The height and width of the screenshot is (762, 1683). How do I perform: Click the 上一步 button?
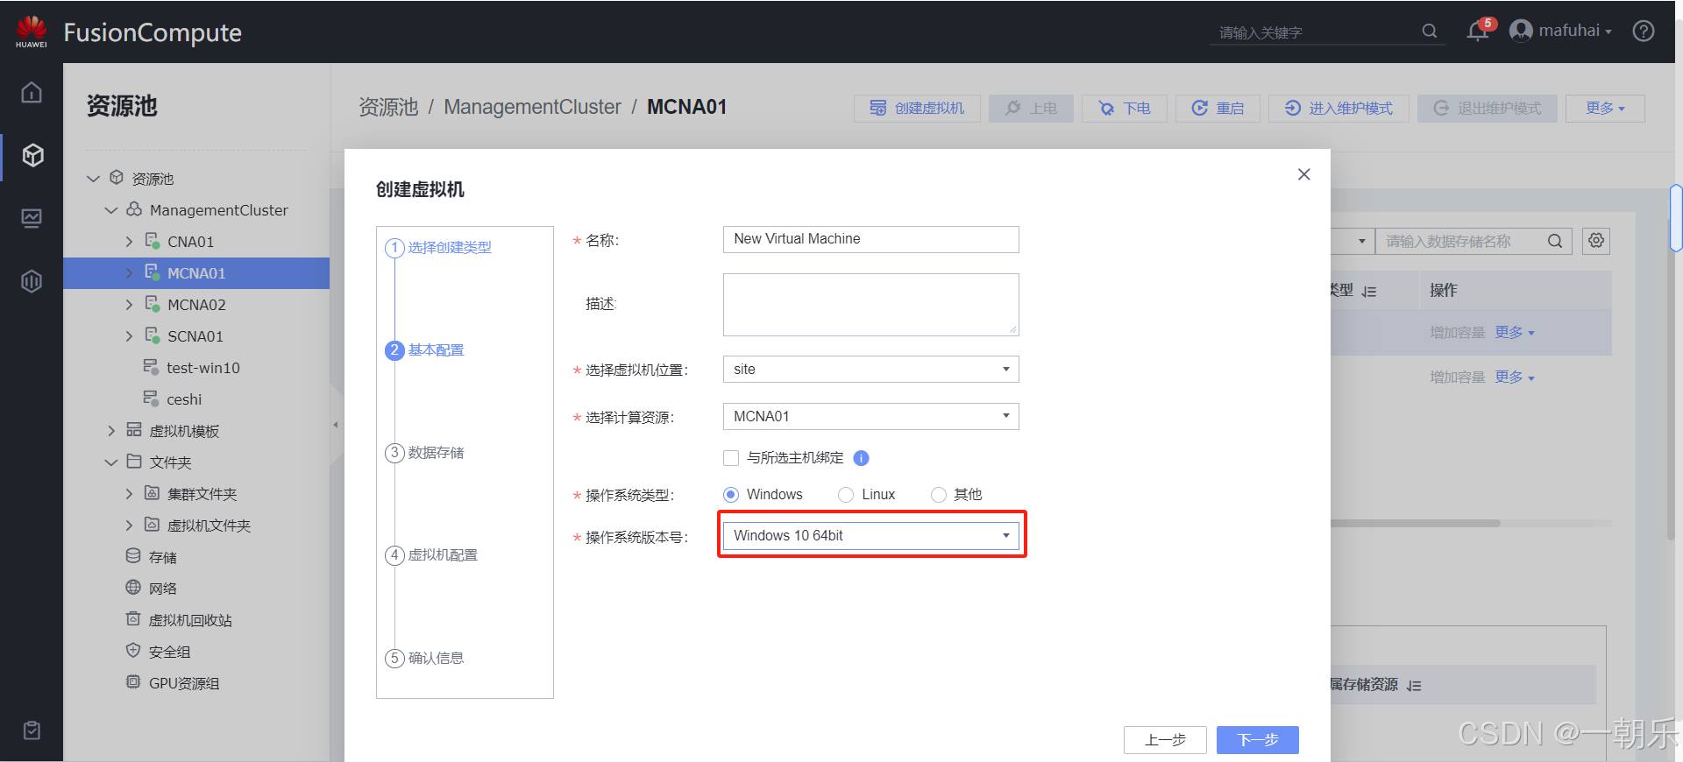[x=1165, y=740]
